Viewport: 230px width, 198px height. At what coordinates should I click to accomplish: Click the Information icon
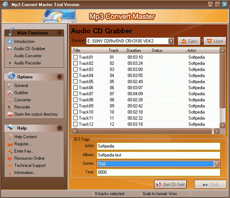pyautogui.click(x=10, y=173)
